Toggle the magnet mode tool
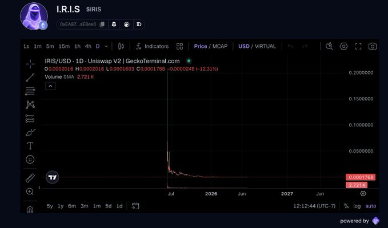388x228 pixels. pyautogui.click(x=30, y=210)
